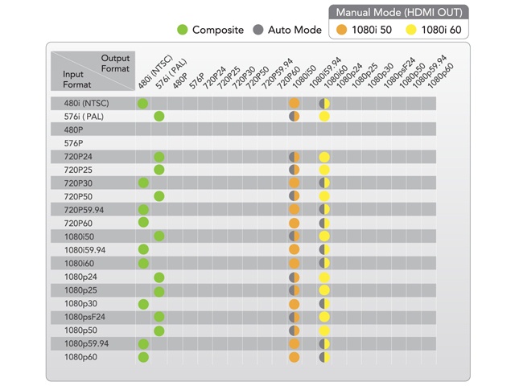Click orange dot in 1080i60 row
The width and height of the screenshot is (515, 386).
(x=294, y=263)
